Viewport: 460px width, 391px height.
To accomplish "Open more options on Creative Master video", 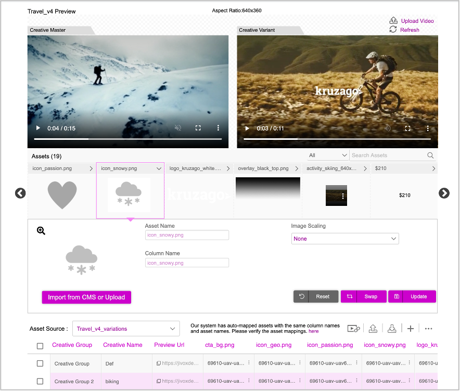I will (218, 128).
